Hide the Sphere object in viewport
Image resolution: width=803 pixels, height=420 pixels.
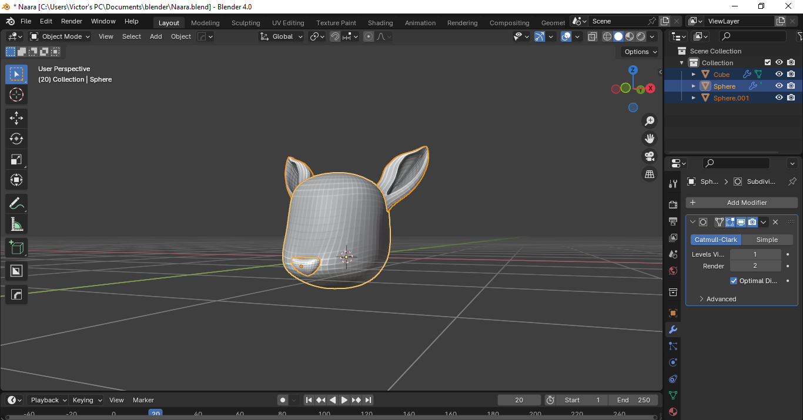coord(779,86)
